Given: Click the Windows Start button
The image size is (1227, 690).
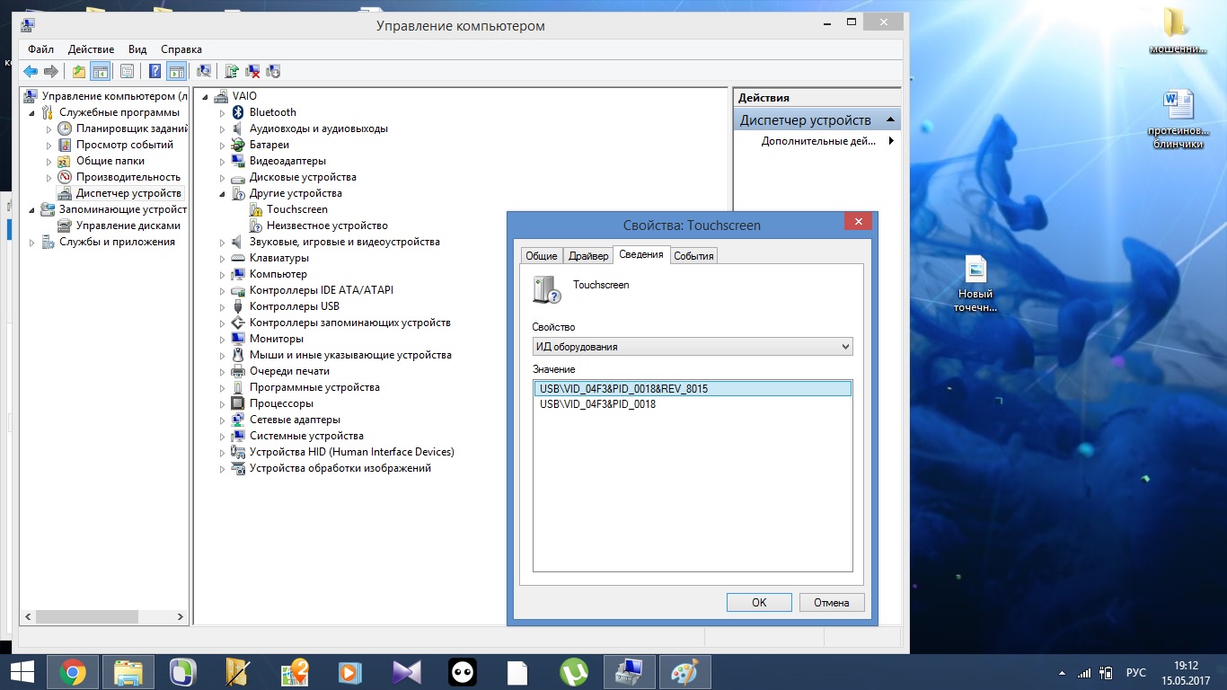Looking at the screenshot, I should pos(22,672).
